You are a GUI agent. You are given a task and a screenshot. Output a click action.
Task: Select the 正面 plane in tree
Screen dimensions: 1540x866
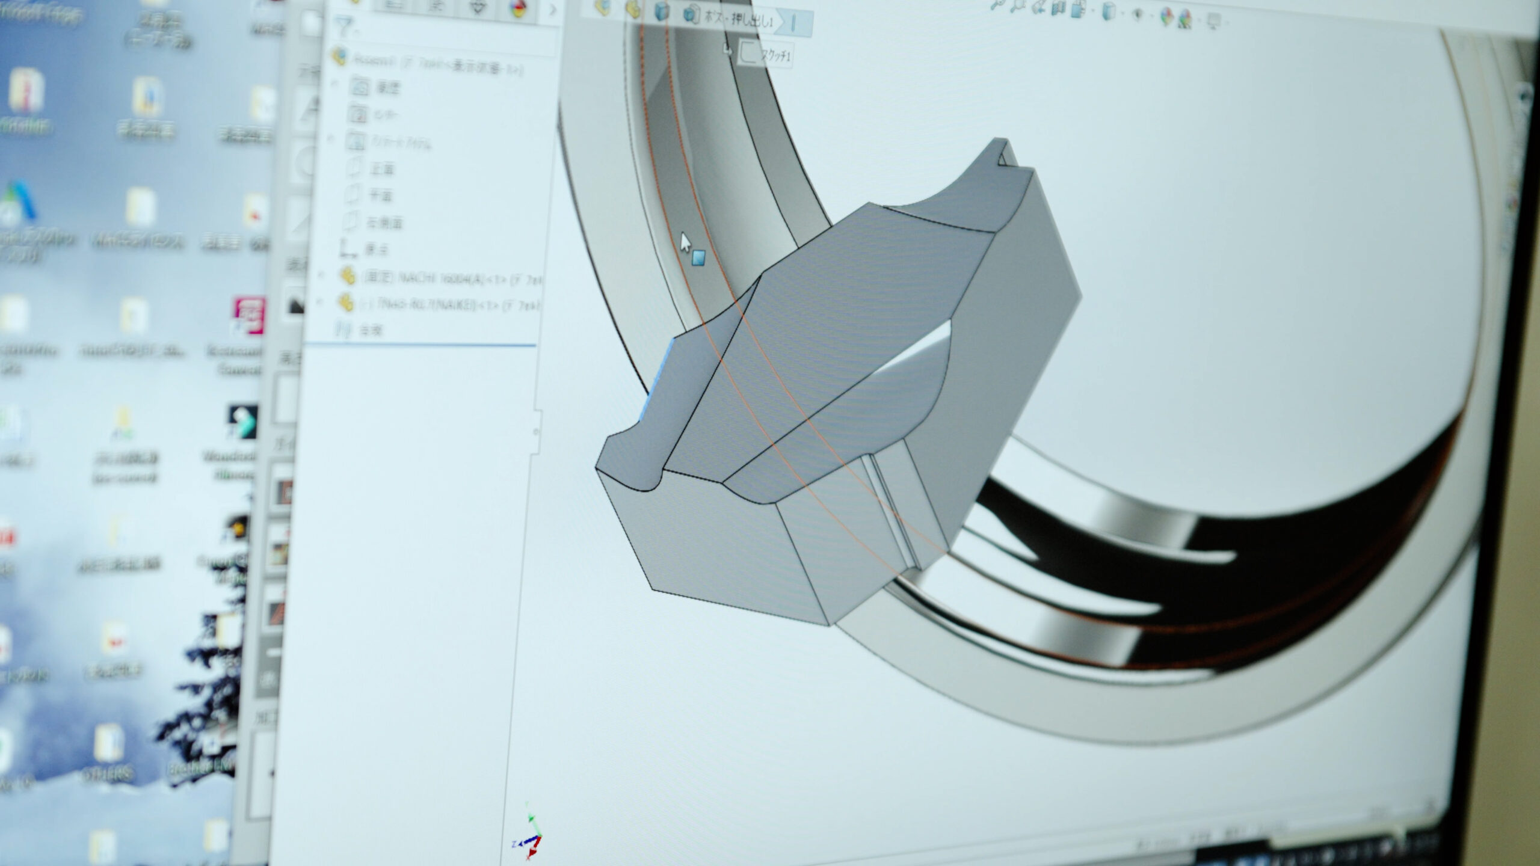click(x=381, y=169)
